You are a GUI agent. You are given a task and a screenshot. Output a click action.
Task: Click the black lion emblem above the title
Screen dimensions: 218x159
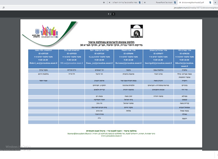[x=137, y=31]
